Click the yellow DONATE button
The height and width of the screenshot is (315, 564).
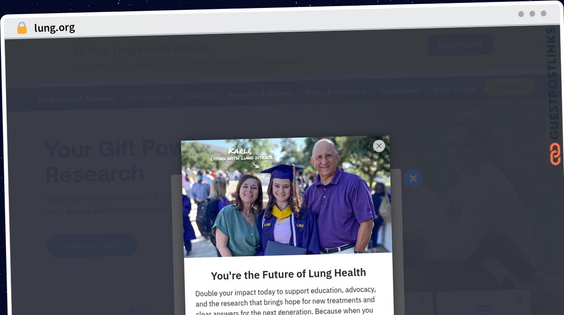[x=509, y=87]
